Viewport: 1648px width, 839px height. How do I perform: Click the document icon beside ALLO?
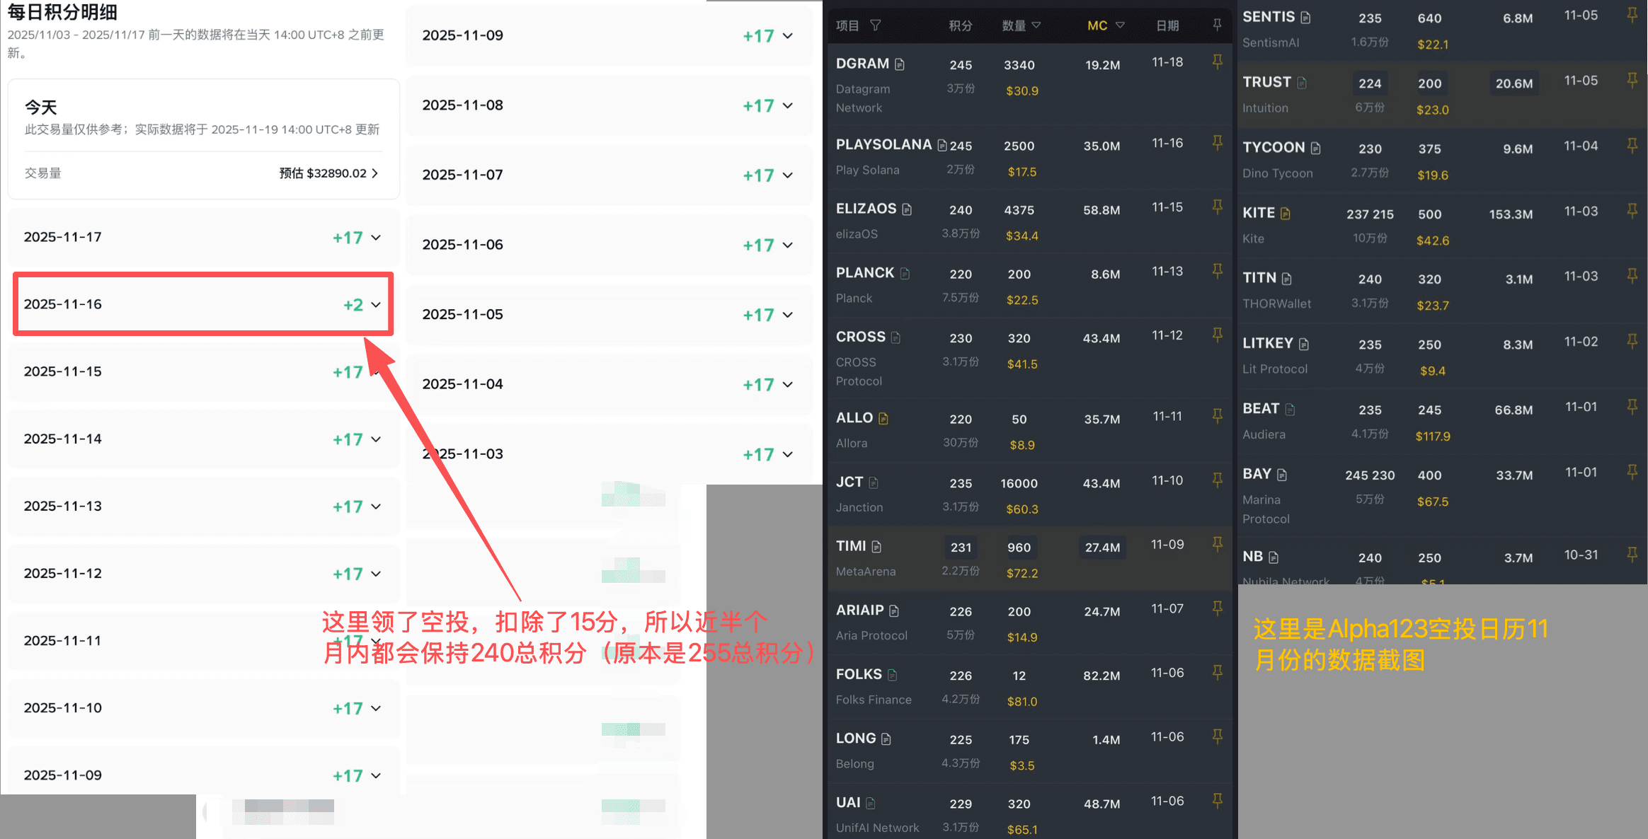pyautogui.click(x=883, y=418)
